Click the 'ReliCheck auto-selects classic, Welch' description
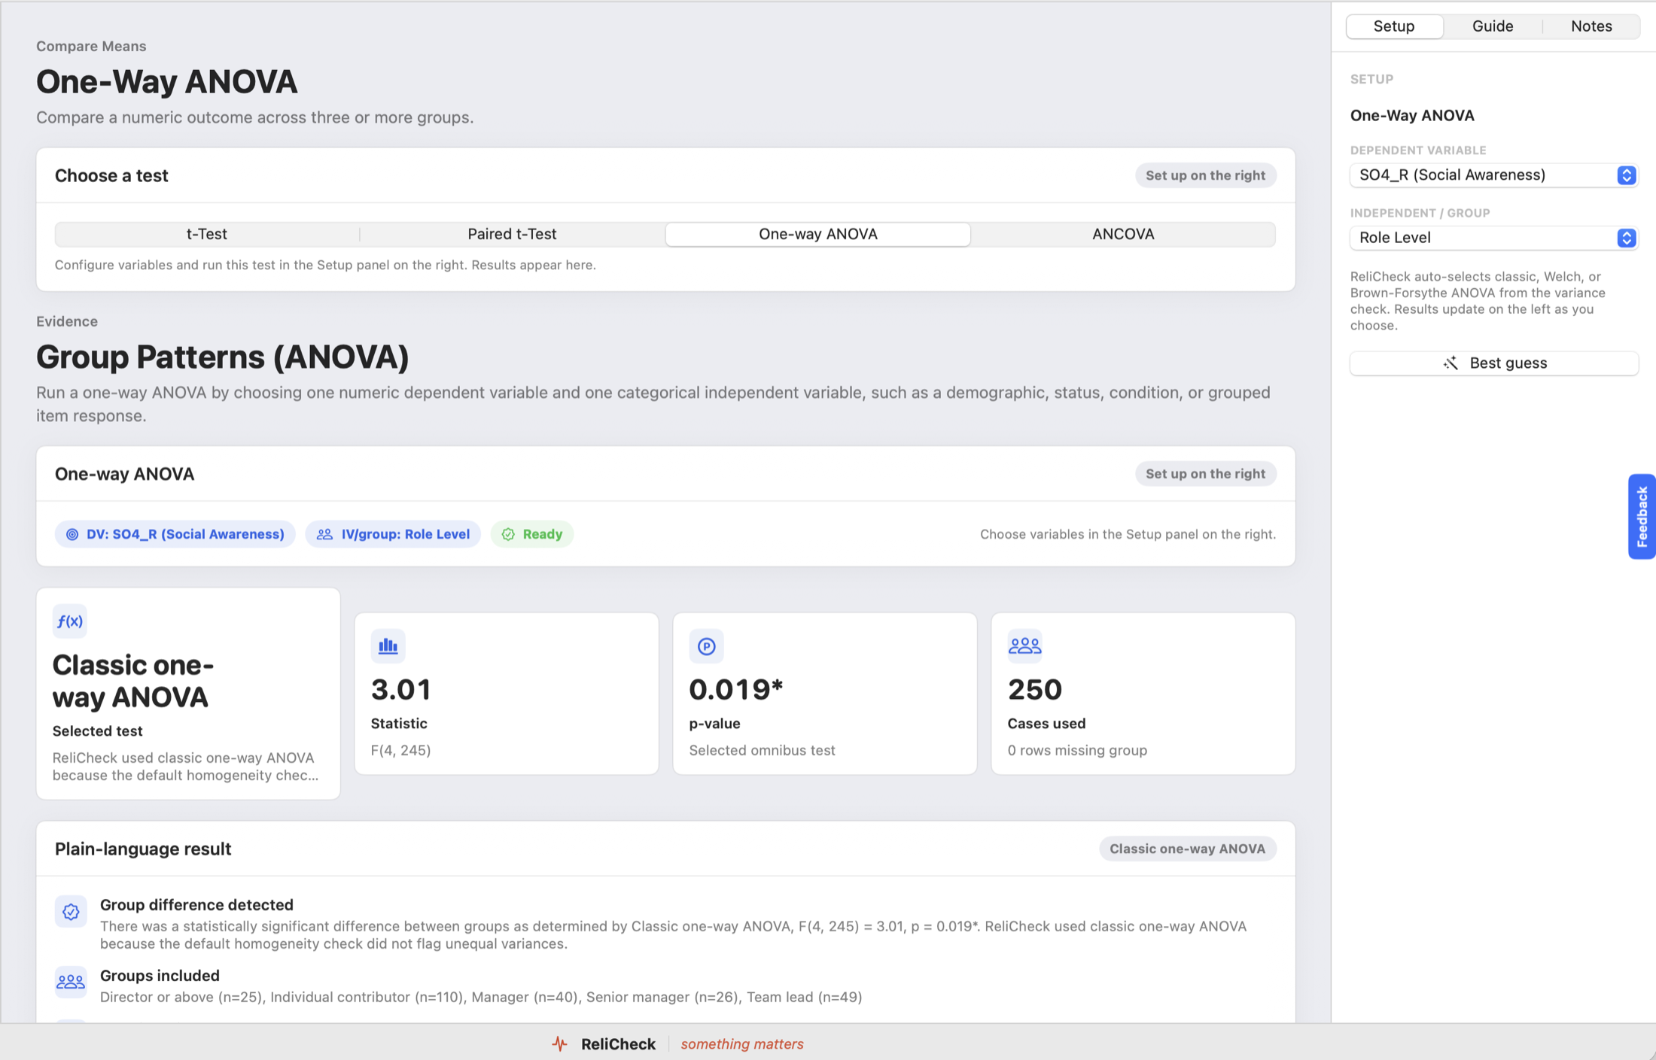This screenshot has height=1060, width=1656. coord(1478,301)
